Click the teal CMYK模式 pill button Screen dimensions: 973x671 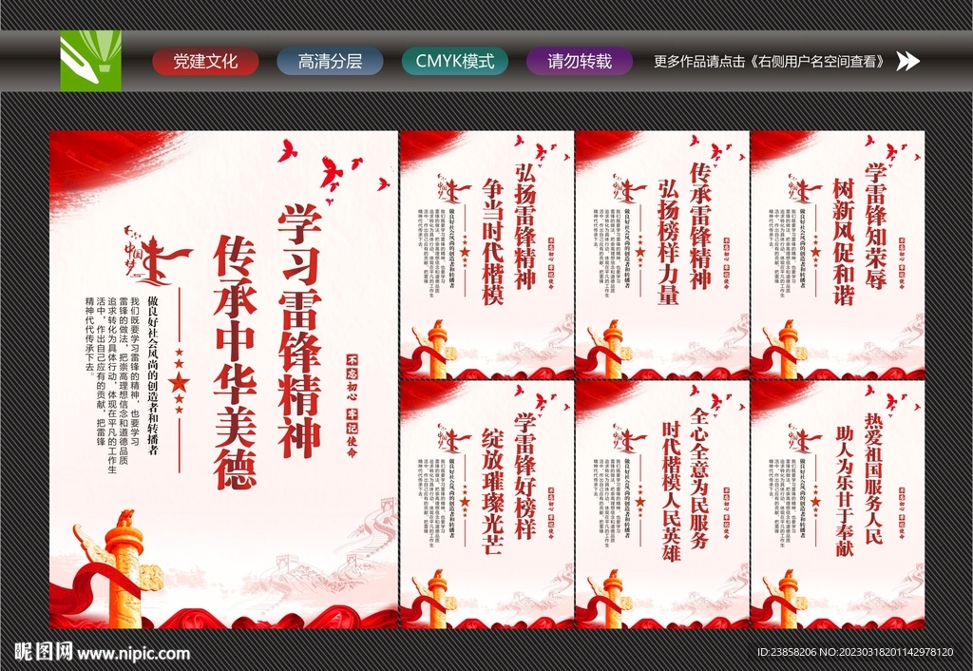click(x=455, y=62)
